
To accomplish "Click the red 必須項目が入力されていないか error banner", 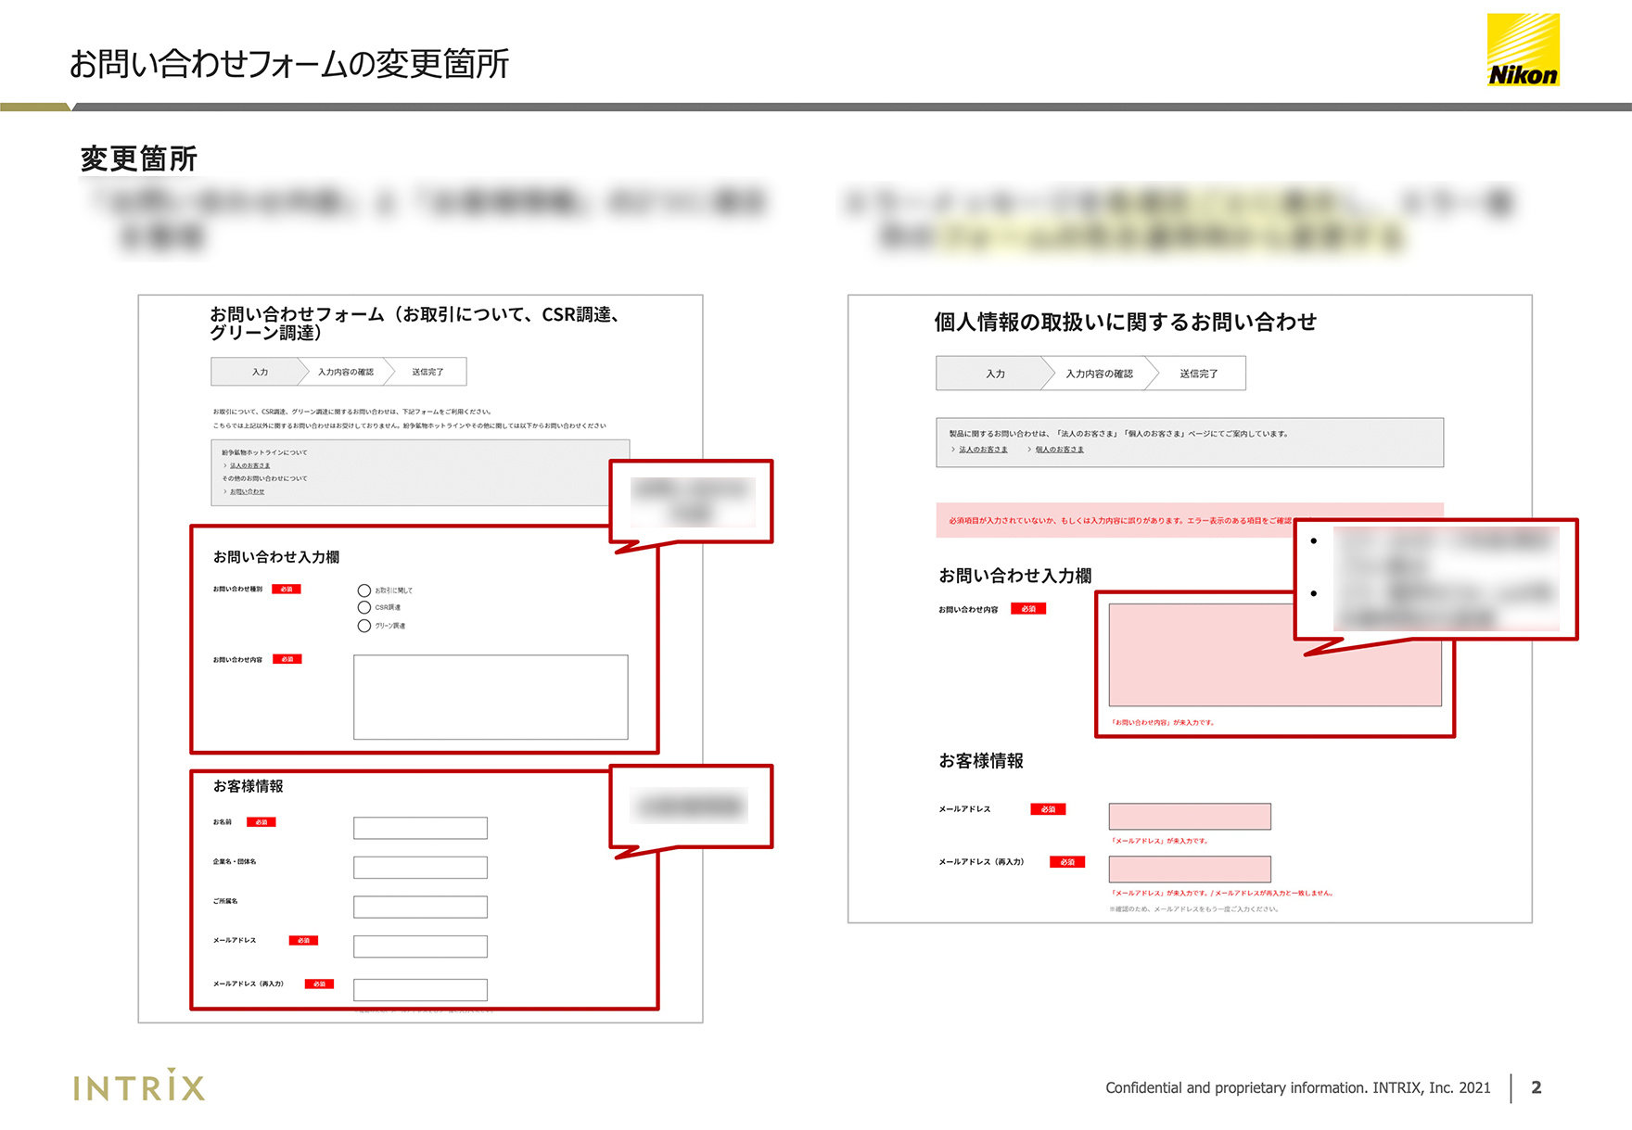I will click(x=1190, y=520).
